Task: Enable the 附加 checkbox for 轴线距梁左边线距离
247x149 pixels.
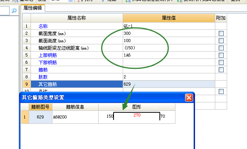Action: point(221,48)
